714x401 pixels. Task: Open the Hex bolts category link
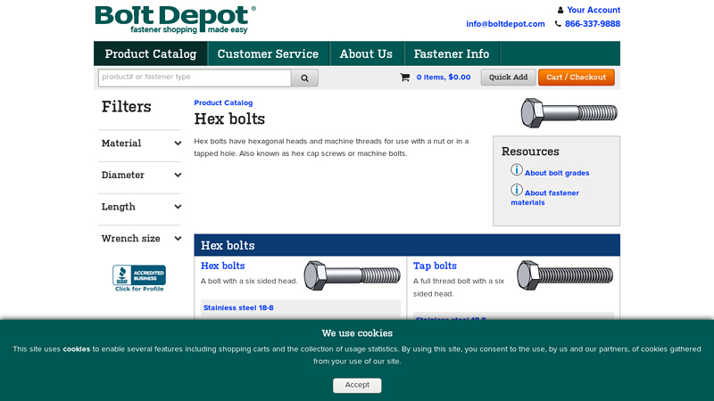[222, 266]
